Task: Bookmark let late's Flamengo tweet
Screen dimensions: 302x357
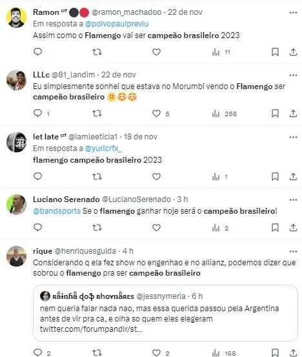Action: pyautogui.click(x=275, y=176)
